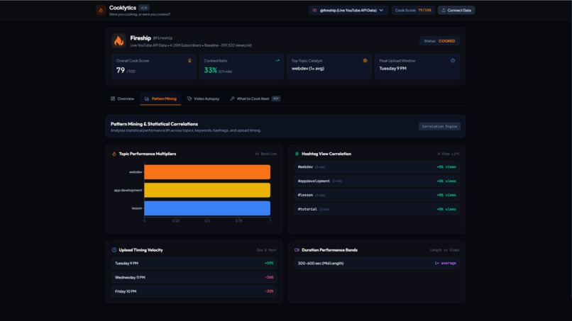
Task: Click the grid icon on the Overview tab
Action: click(113, 98)
